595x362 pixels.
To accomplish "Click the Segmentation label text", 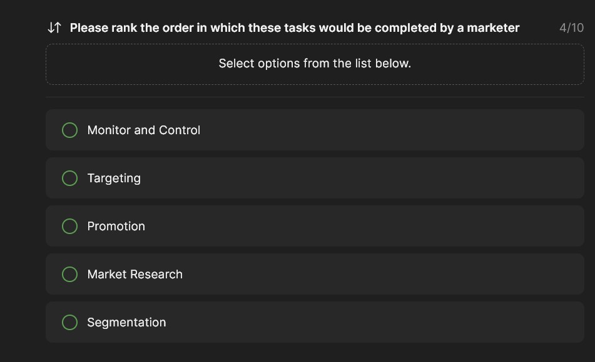I will (x=126, y=322).
